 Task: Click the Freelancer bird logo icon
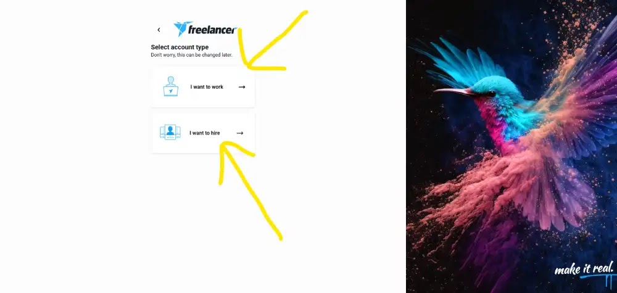(x=183, y=29)
